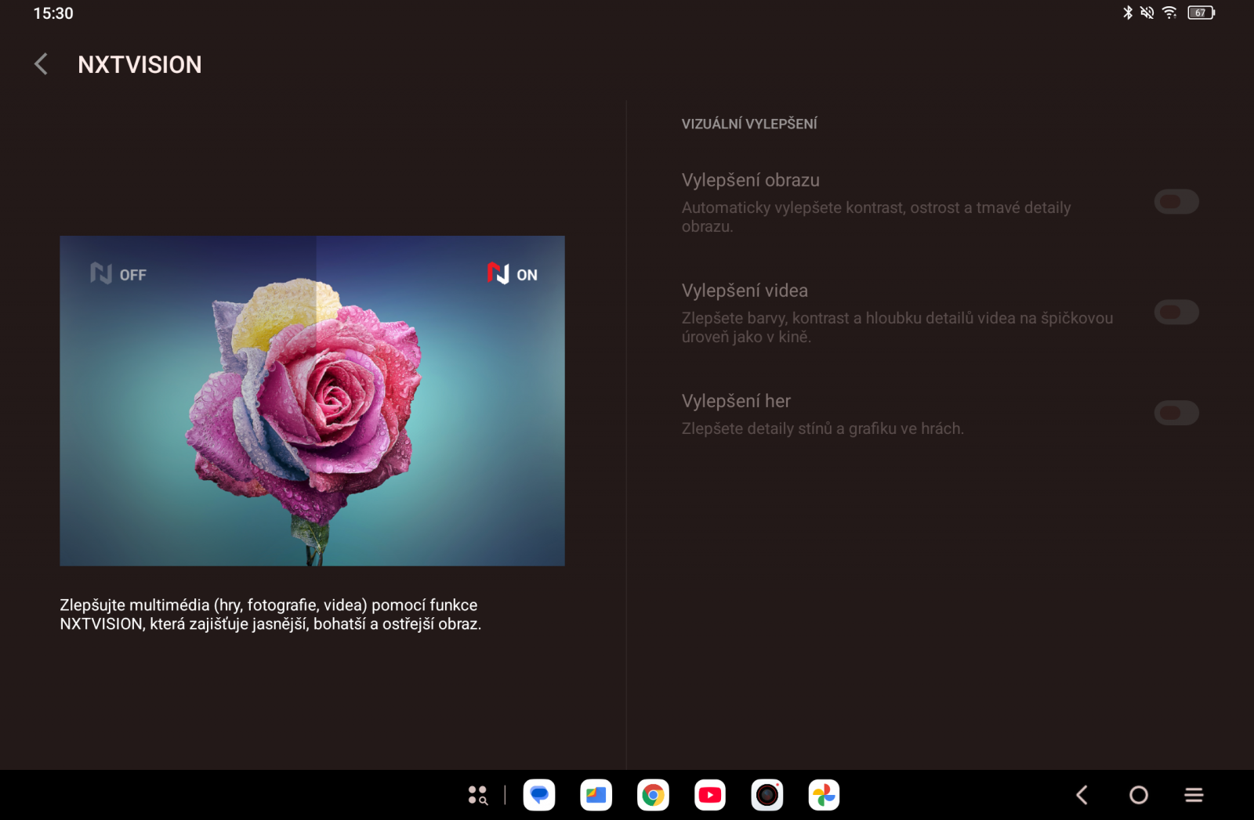Screen dimensions: 1254x820
Task: Turn on Vylepšení videa
Action: coord(1176,312)
